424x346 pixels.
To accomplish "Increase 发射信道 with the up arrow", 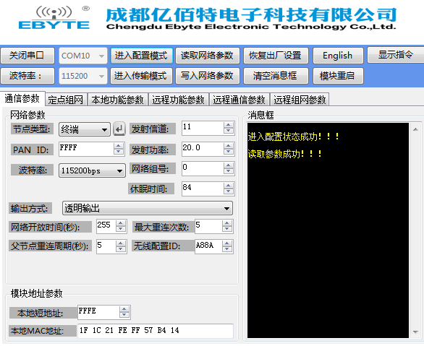I will point(229,125).
